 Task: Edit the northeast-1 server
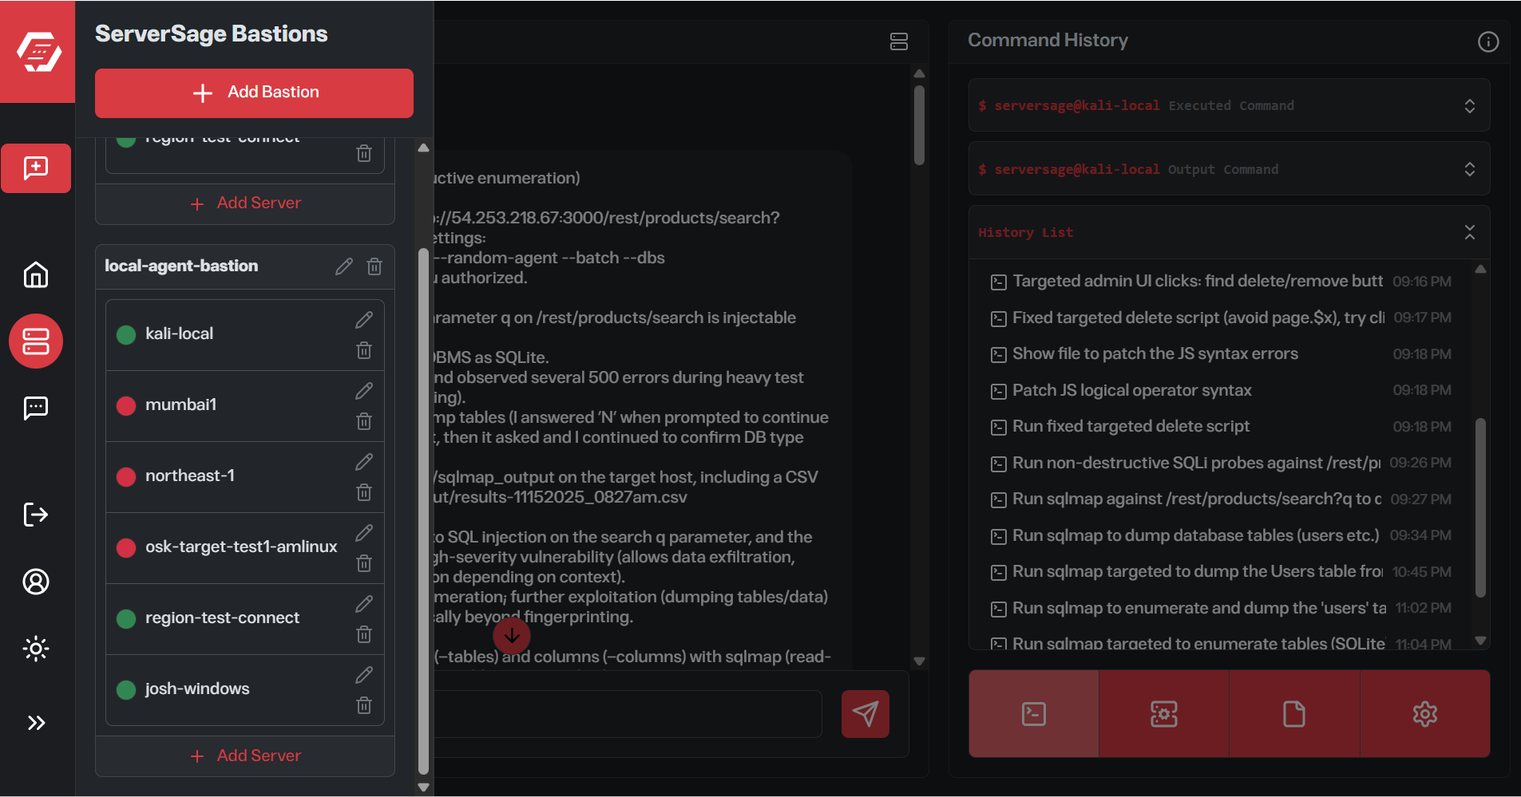[364, 462]
